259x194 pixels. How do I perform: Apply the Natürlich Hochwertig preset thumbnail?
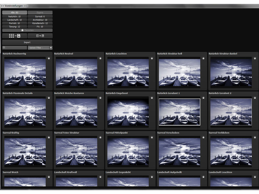(25, 72)
